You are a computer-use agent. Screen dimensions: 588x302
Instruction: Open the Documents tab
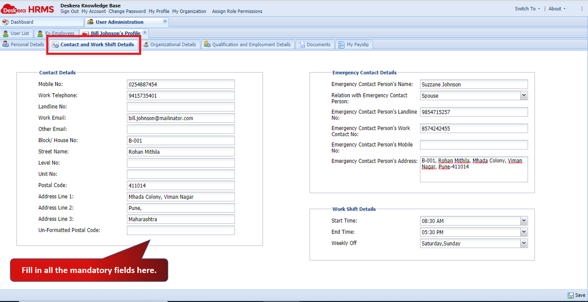click(x=315, y=44)
